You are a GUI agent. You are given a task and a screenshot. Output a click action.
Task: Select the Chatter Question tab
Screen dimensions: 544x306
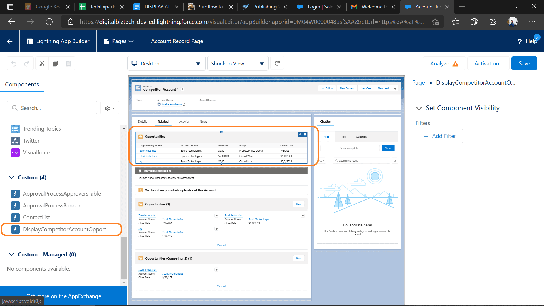coord(361,137)
